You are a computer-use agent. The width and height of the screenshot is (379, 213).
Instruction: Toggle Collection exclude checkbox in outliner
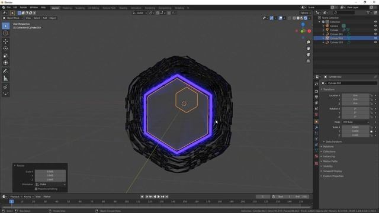(323, 22)
